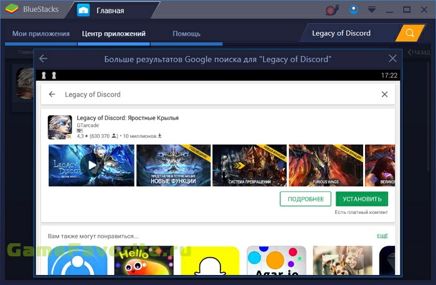Click the green УСТАНОВИТЬ button
The height and width of the screenshot is (285, 436).
point(362,199)
